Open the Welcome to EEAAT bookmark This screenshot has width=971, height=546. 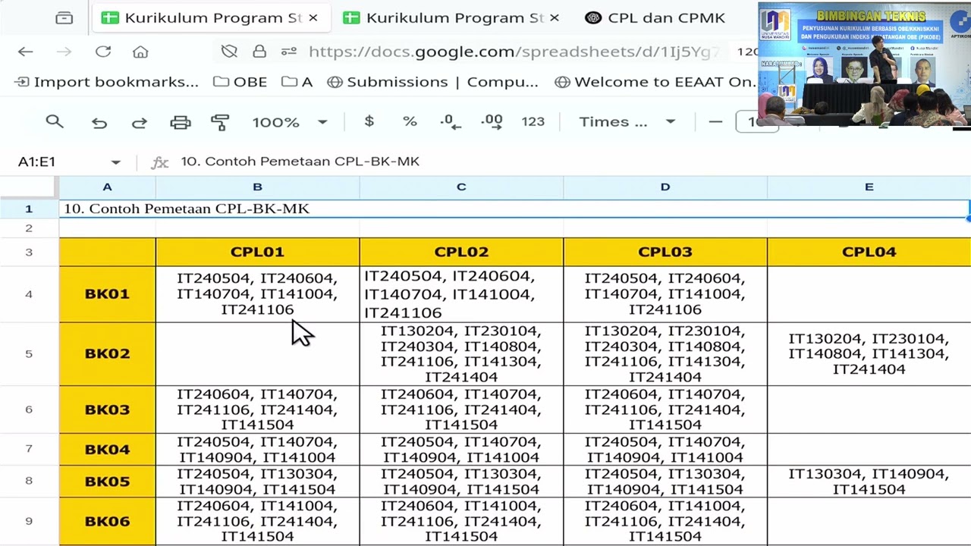click(x=655, y=82)
